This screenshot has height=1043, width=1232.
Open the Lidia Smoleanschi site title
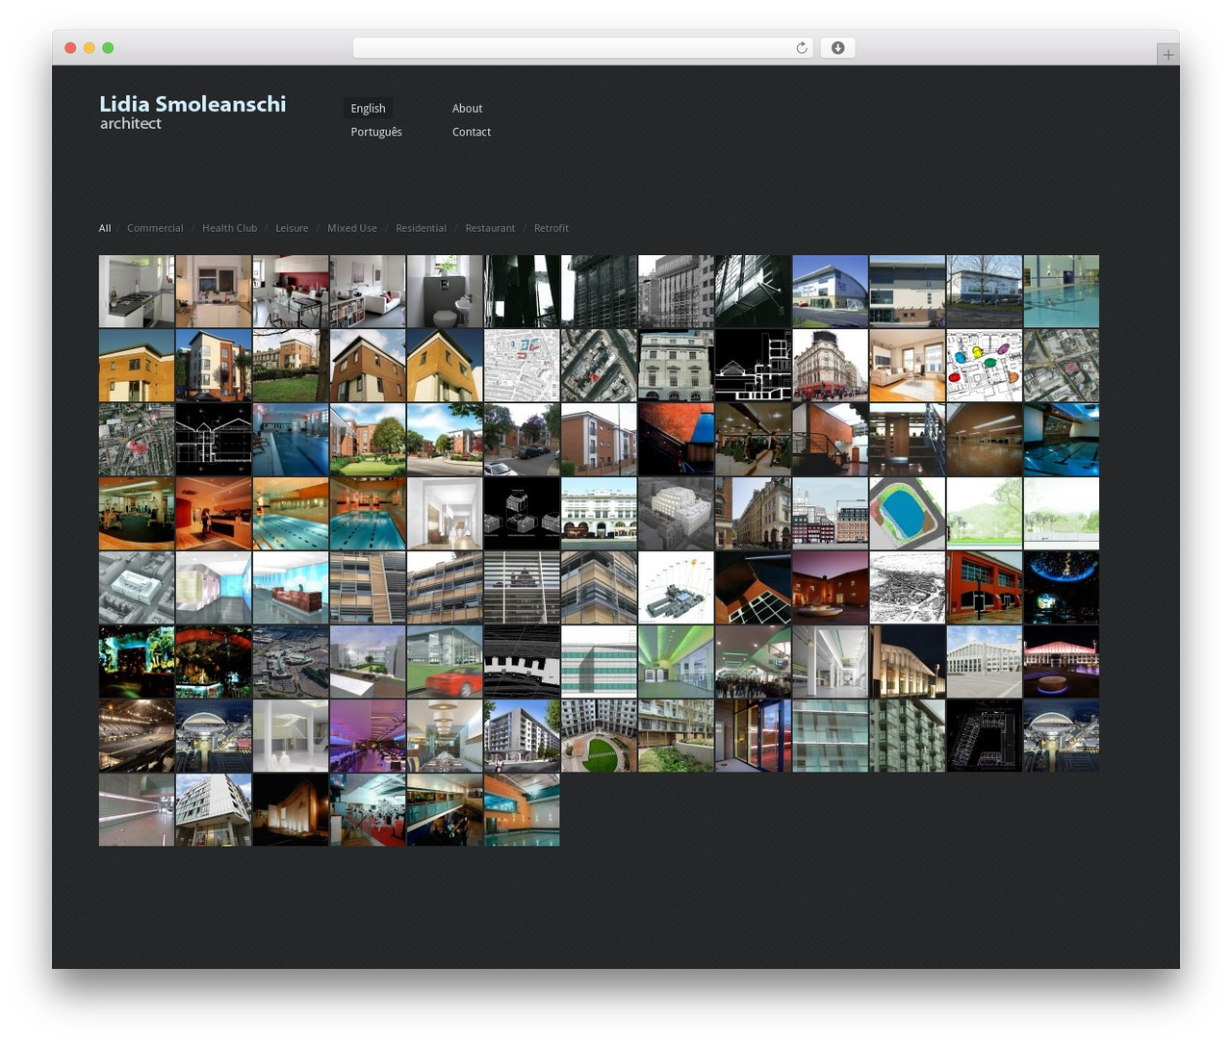192,104
